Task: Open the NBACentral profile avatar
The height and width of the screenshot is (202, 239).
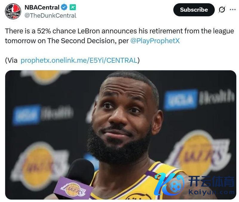Action: coord(13,11)
